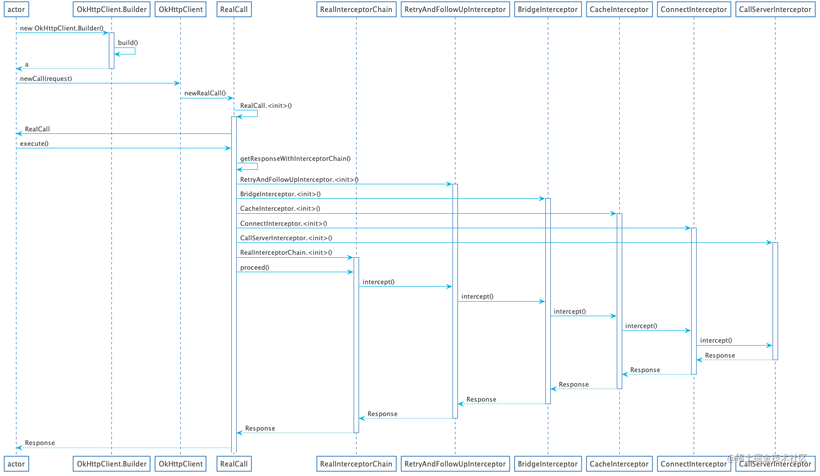Image resolution: width=820 pixels, height=476 pixels.
Task: Select the bottom RetryAndFollowUpInterceptor participant box
Action: pyautogui.click(x=455, y=464)
